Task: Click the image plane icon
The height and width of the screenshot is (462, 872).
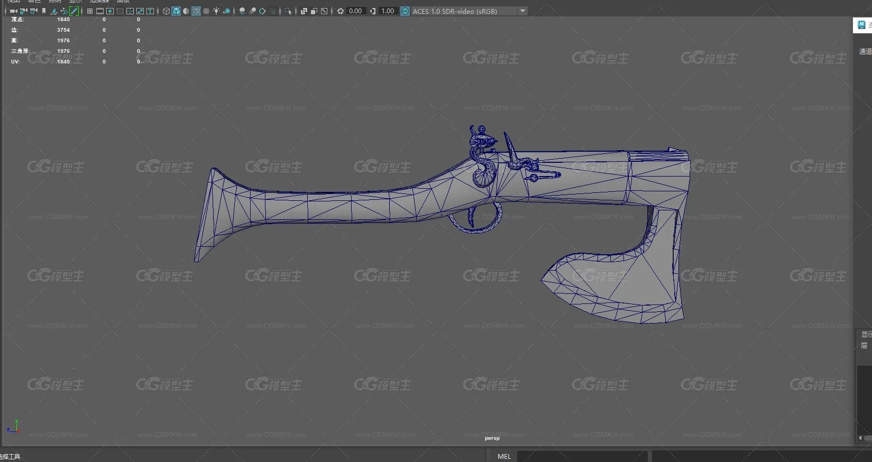Action: [54, 11]
